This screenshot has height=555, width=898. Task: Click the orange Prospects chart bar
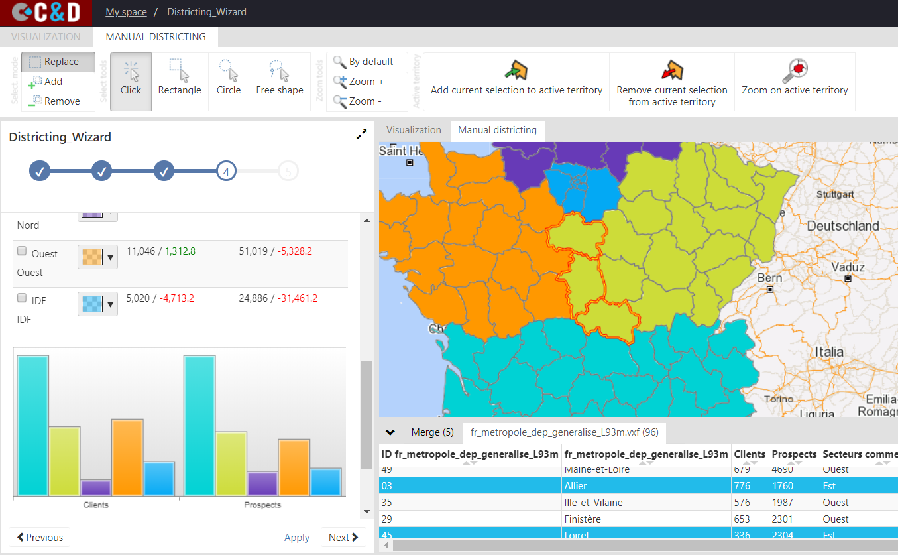pyautogui.click(x=294, y=467)
